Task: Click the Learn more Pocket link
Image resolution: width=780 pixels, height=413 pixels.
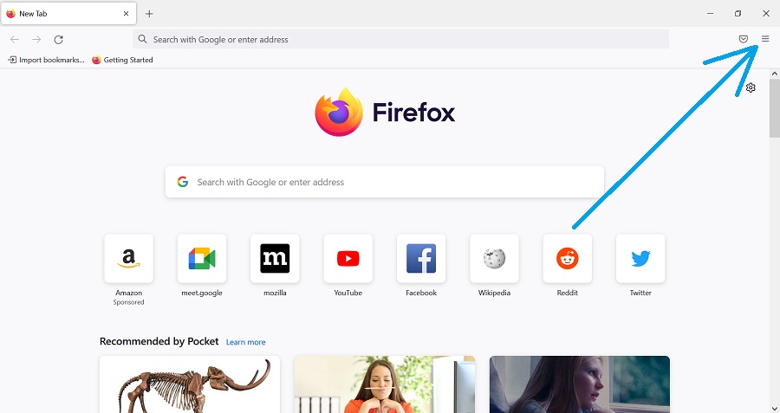Action: pyautogui.click(x=246, y=342)
